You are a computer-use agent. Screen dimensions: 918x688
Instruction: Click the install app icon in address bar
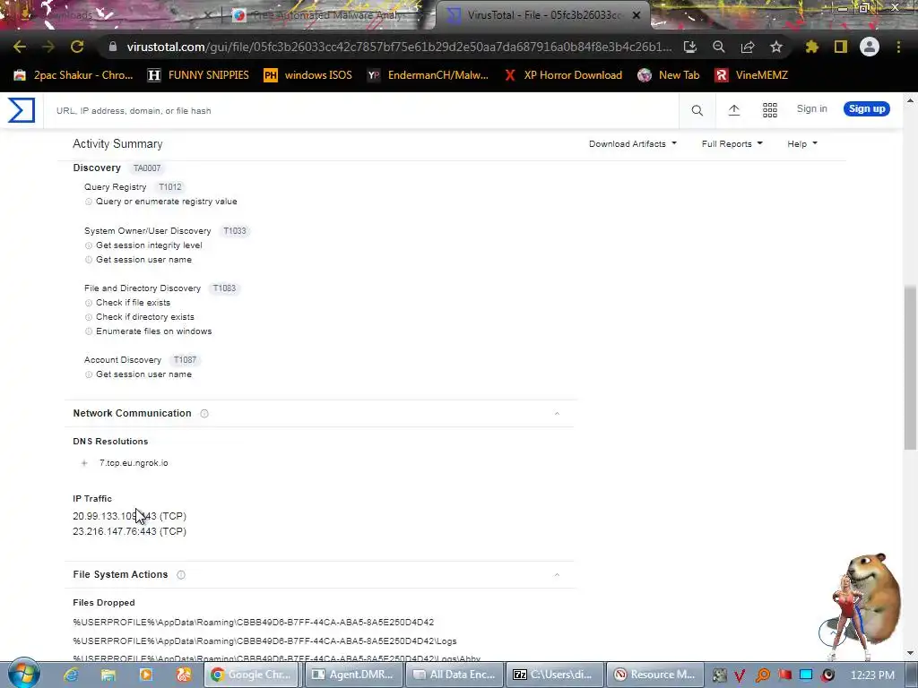coord(690,47)
